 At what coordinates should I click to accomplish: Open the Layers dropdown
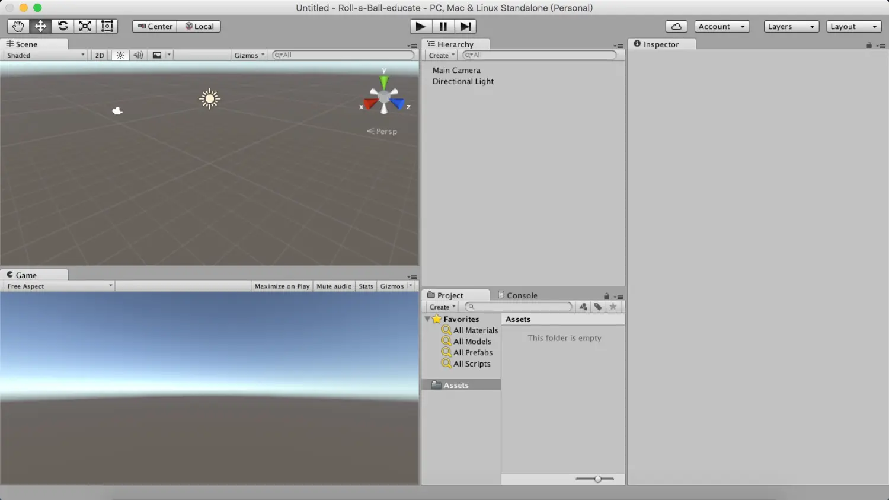[x=791, y=27]
